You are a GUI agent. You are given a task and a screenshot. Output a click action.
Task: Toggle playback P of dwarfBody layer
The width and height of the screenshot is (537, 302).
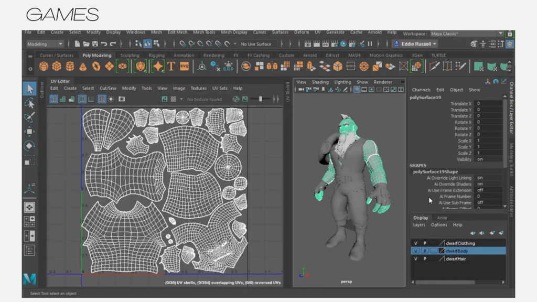click(425, 251)
